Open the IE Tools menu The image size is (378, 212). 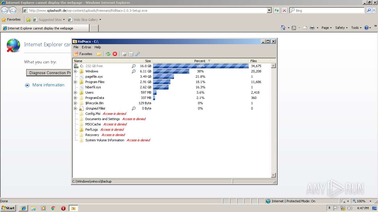pos(356,28)
